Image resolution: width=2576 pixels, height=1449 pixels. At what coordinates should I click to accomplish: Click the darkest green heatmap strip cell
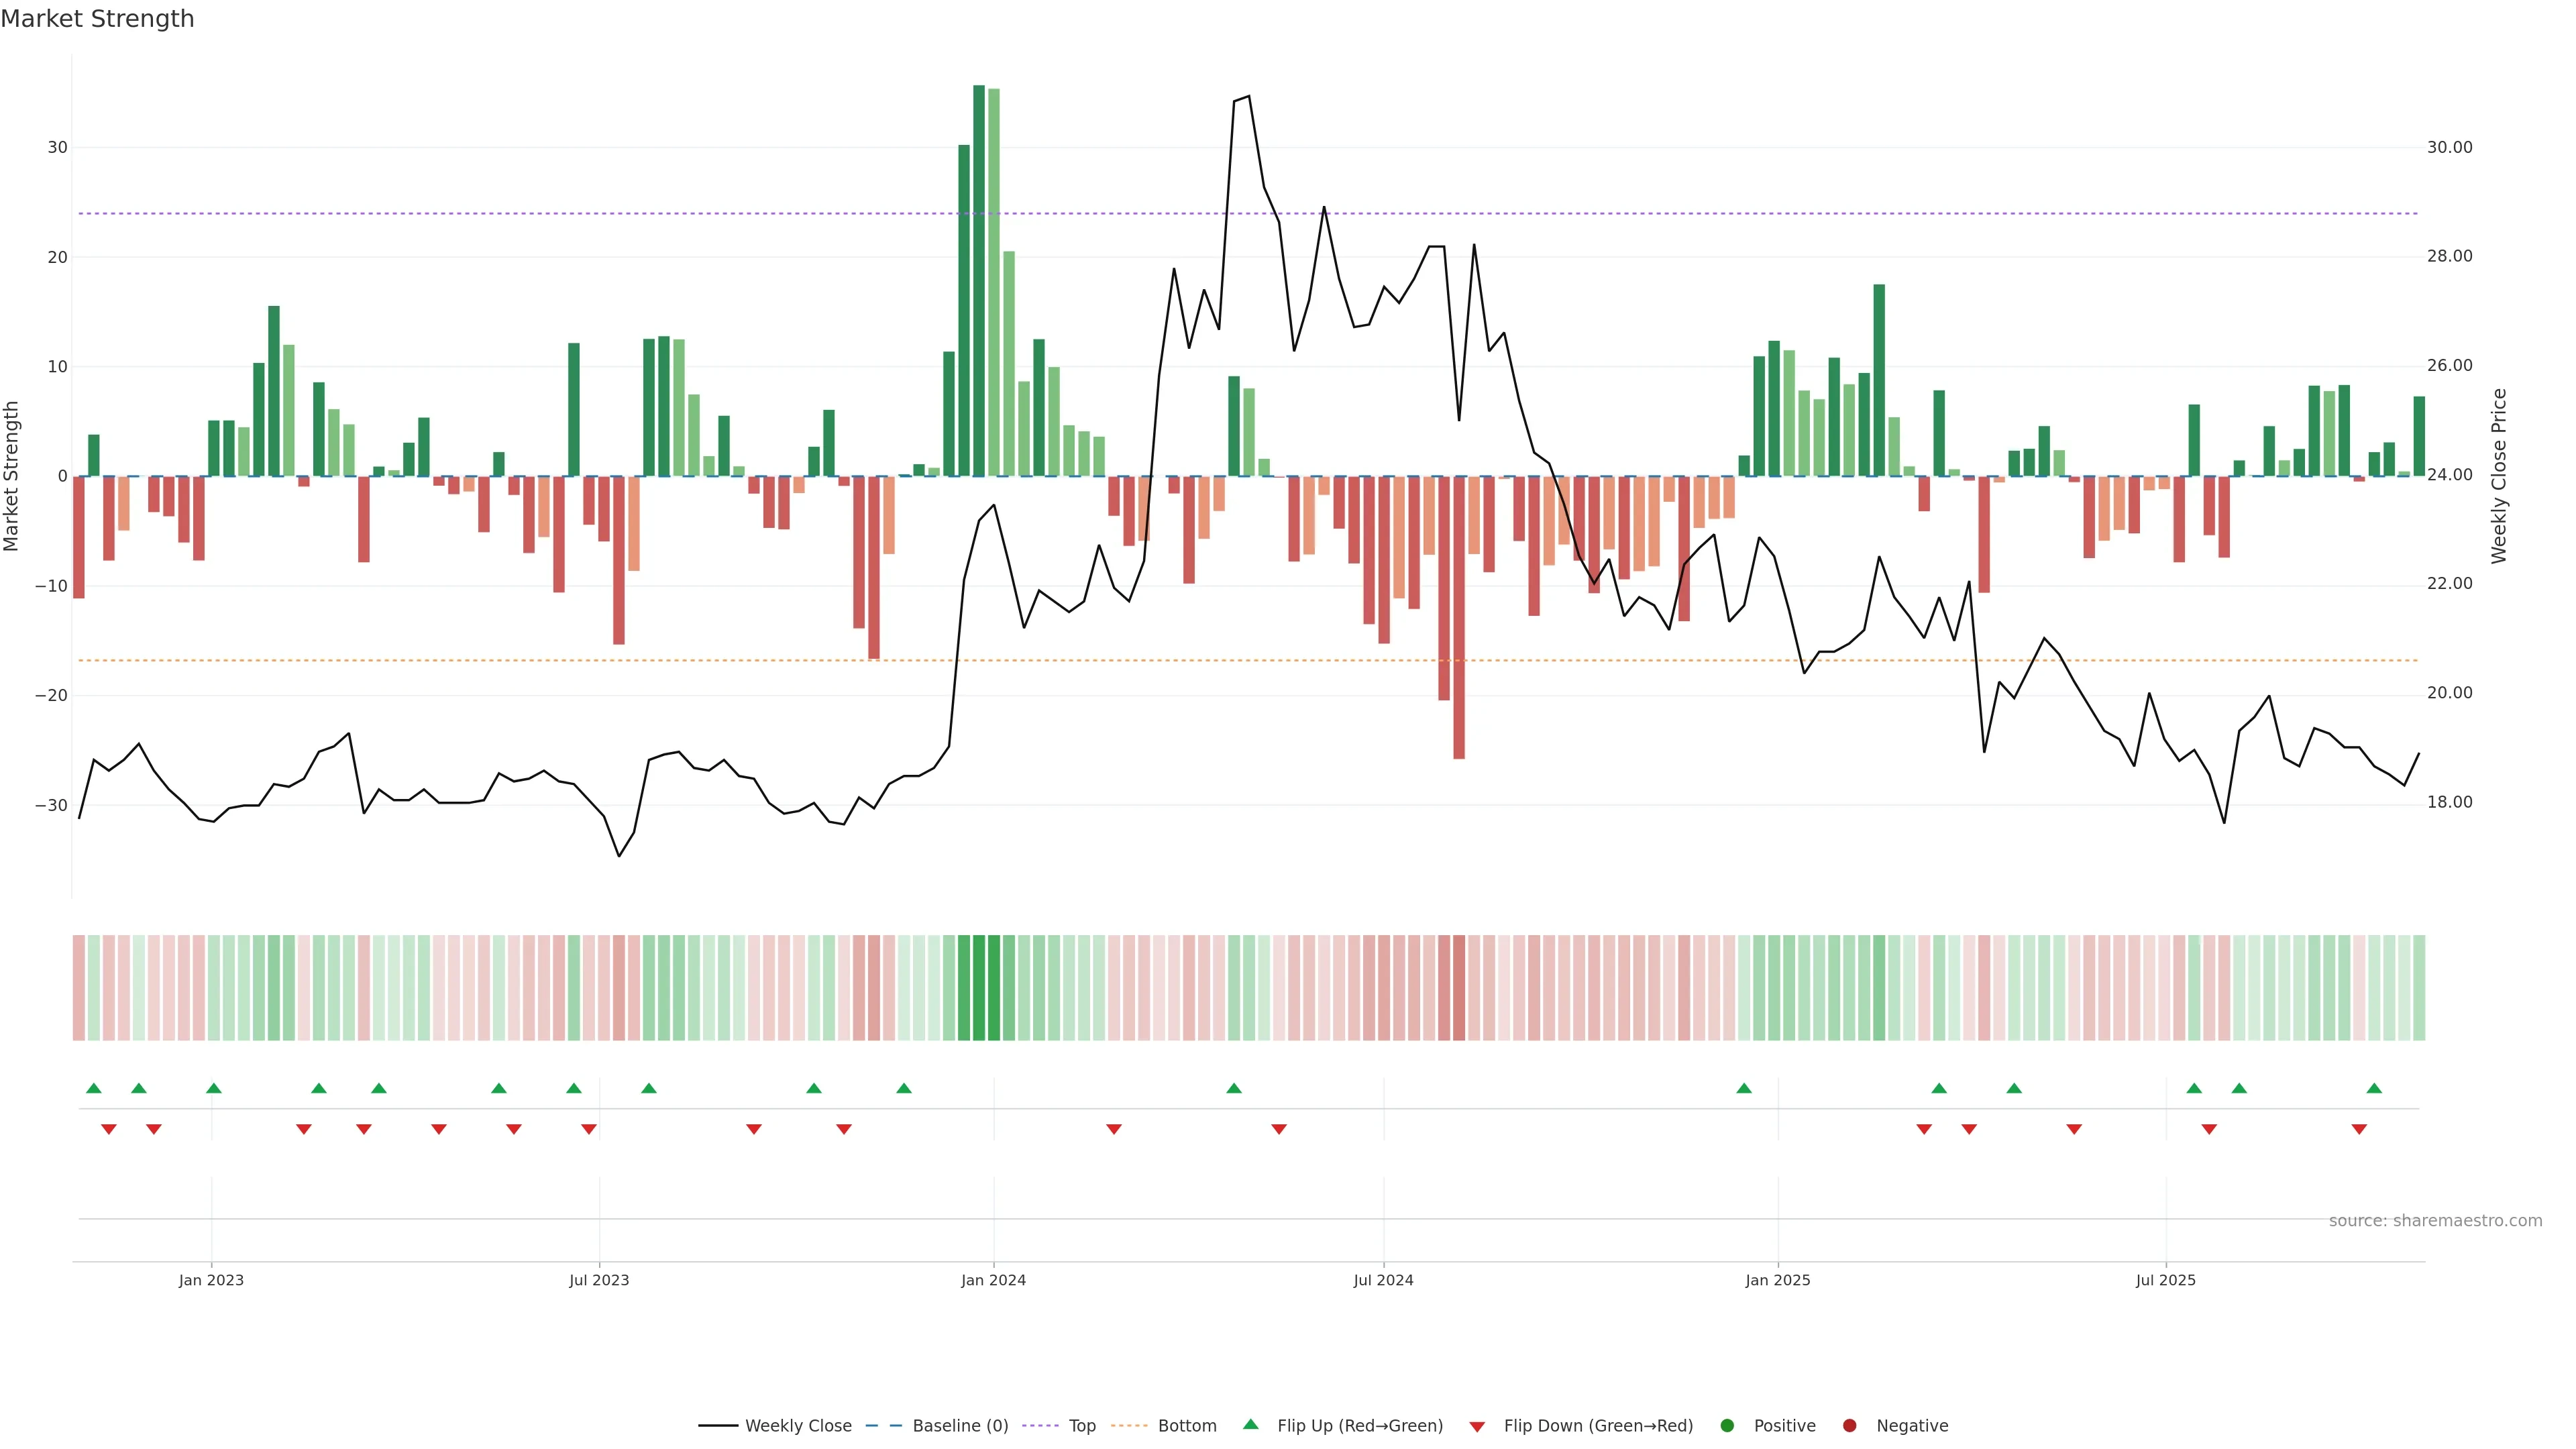pos(979,987)
